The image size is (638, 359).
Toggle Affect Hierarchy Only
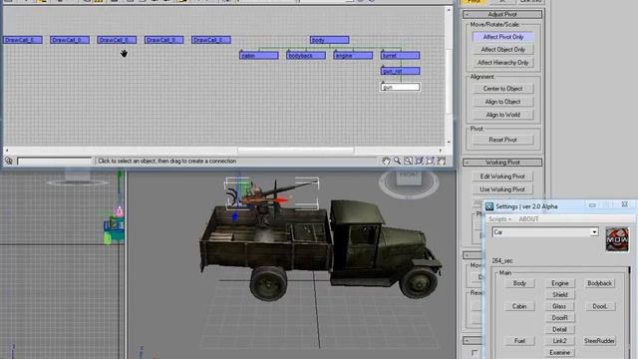coord(503,63)
